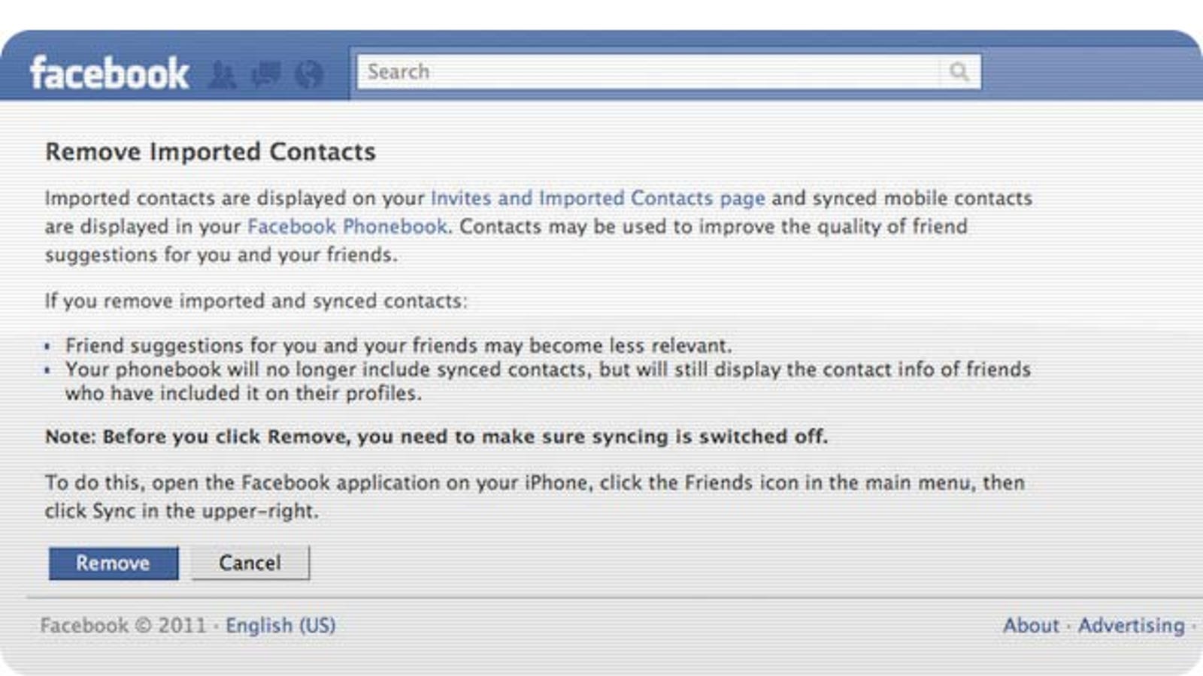The image size is (1203, 676).
Task: Go home via the facebook logo
Action: point(109,73)
